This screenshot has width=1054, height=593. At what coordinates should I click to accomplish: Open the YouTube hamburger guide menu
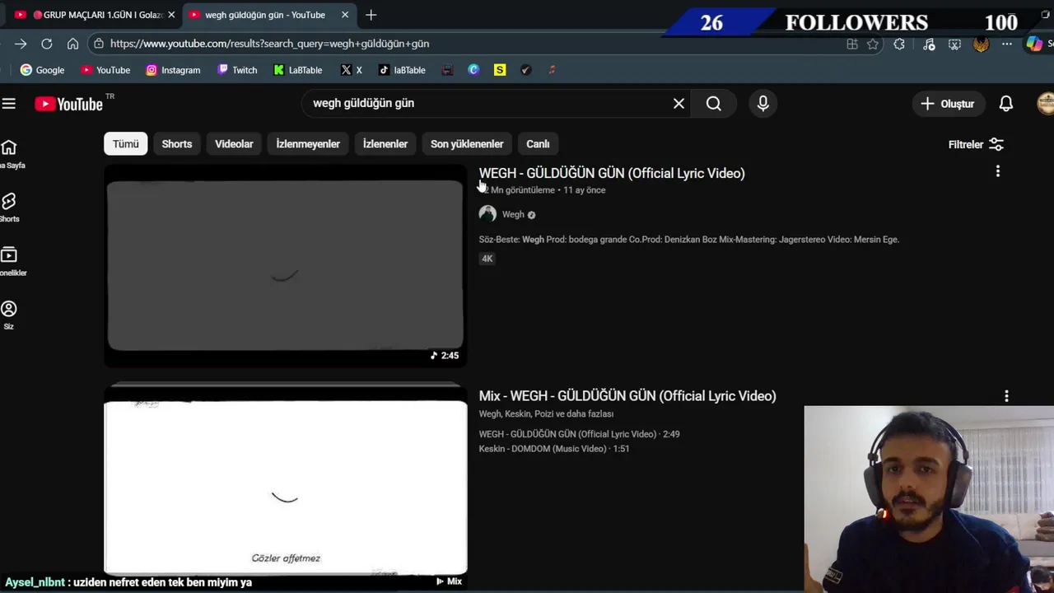point(9,104)
